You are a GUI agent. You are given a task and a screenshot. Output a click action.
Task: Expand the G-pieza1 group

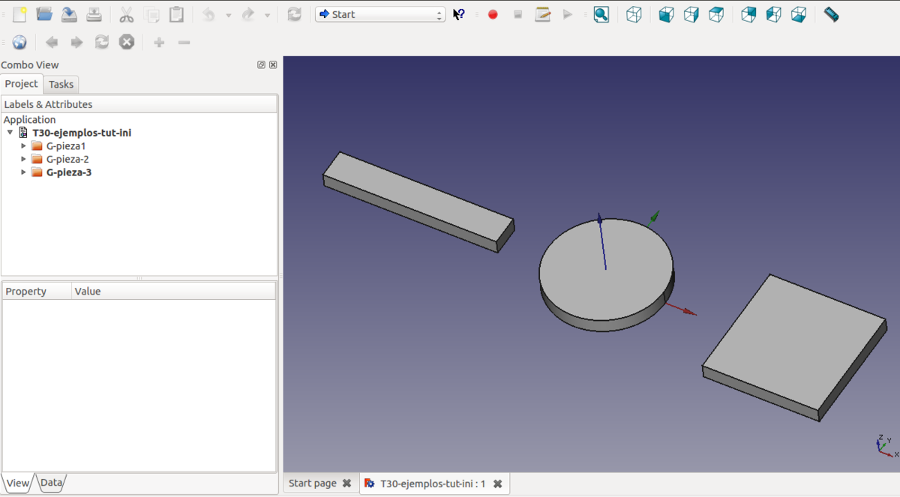tap(23, 146)
